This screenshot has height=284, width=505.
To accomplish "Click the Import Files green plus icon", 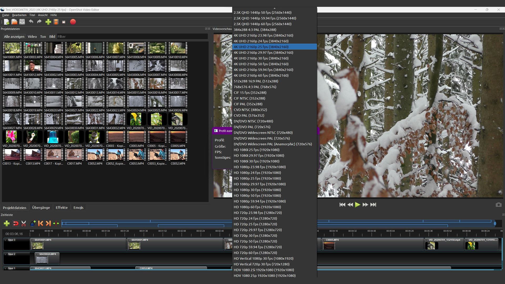I will tap(48, 22).
